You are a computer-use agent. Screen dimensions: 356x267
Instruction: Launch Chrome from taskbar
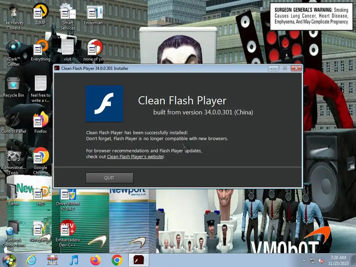[117, 260]
